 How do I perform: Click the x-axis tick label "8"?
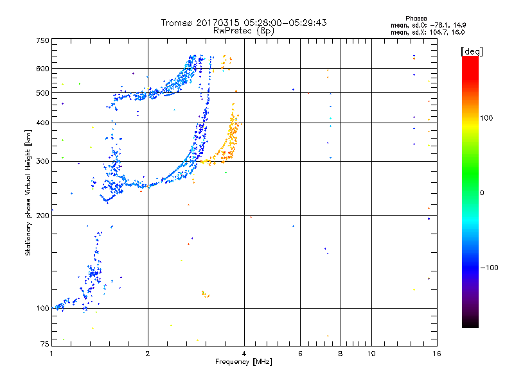pos(341,354)
